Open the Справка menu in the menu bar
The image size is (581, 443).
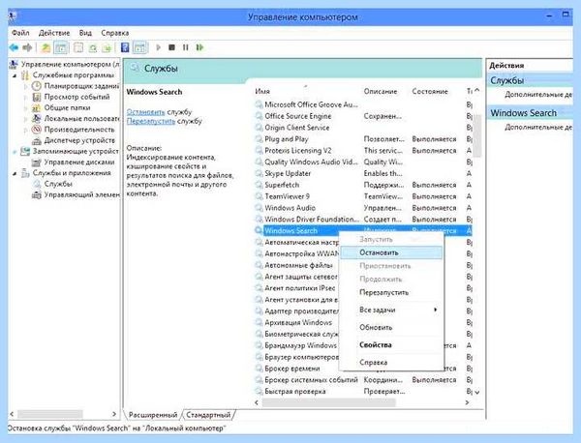coord(115,33)
